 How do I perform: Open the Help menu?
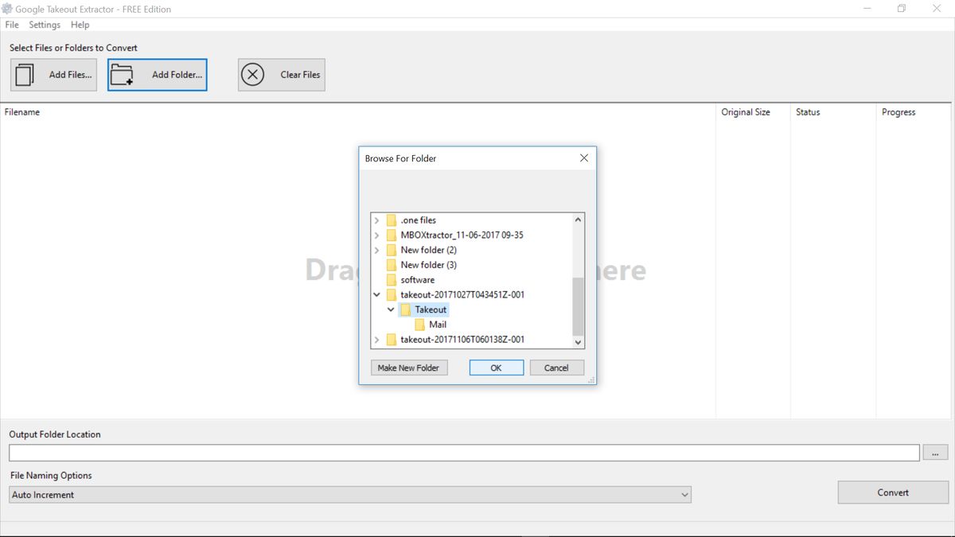pyautogui.click(x=80, y=25)
